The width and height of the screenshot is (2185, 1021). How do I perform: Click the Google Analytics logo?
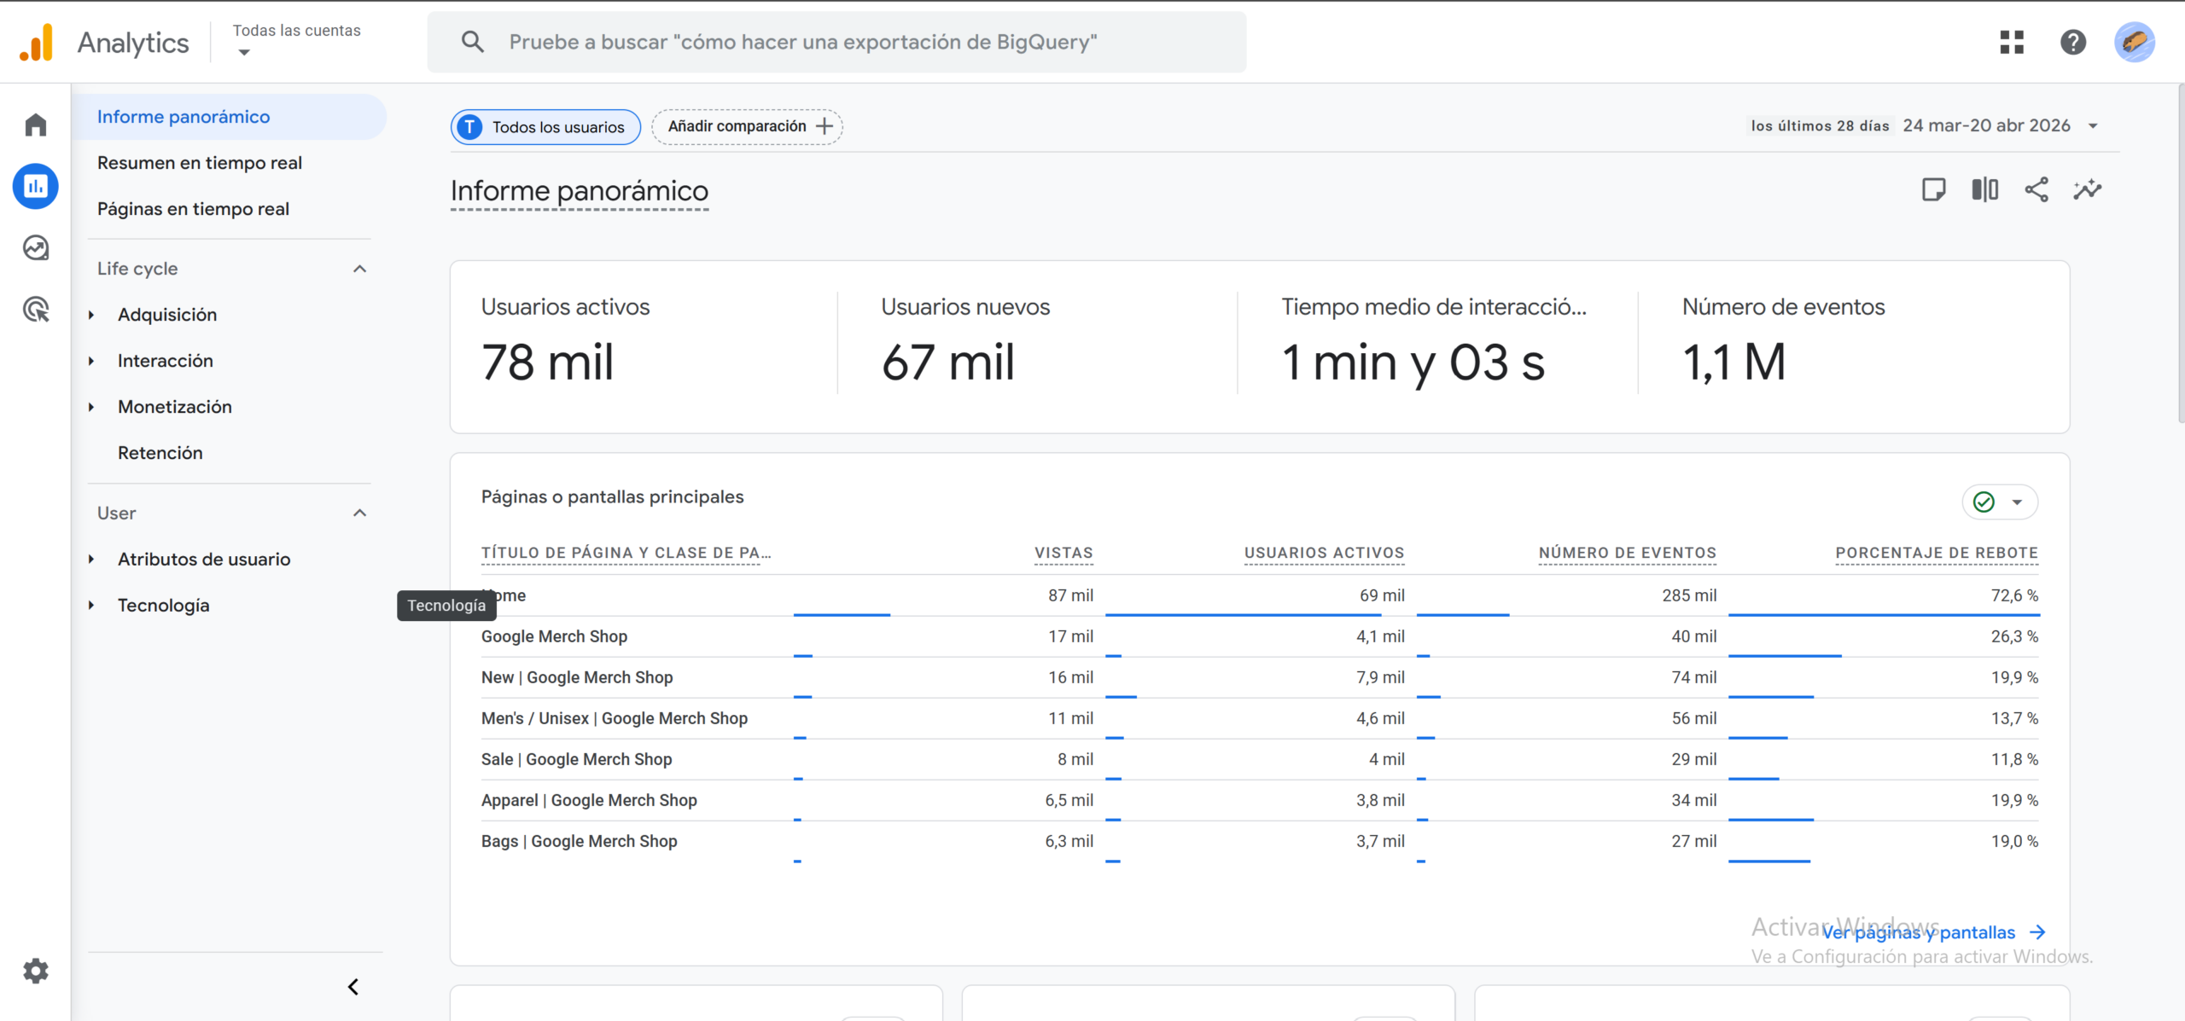pyautogui.click(x=37, y=43)
